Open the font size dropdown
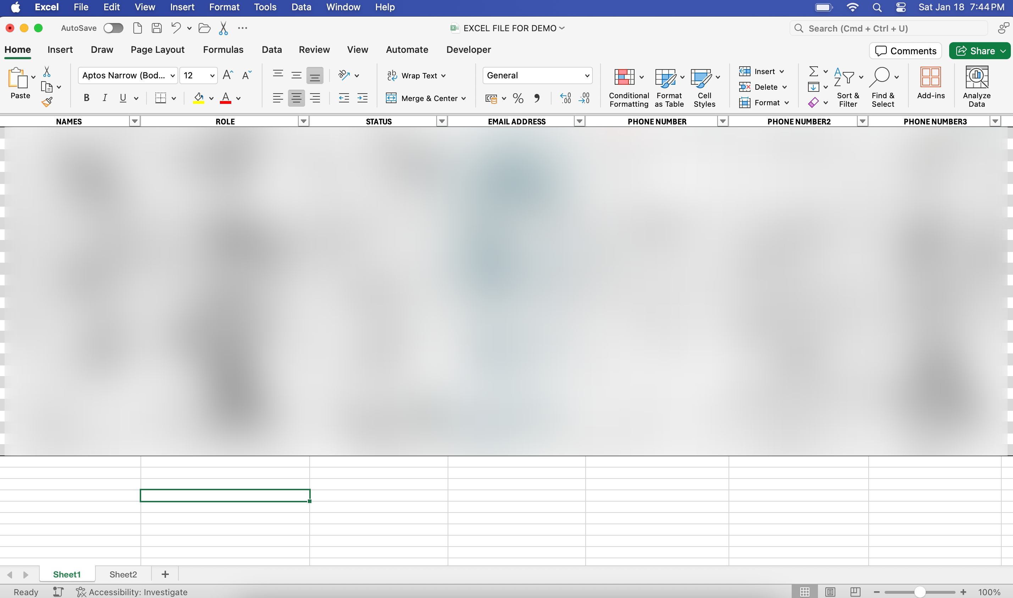1013x598 pixels. pyautogui.click(x=212, y=76)
